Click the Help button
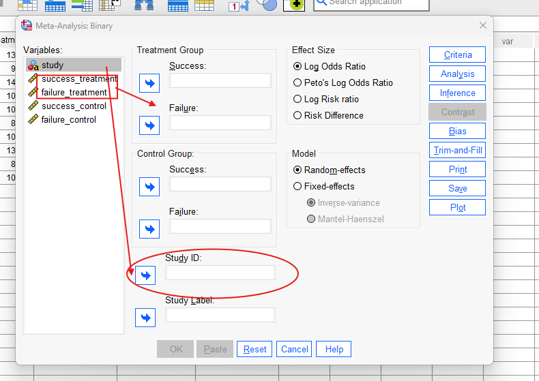Image resolution: width=539 pixels, height=381 pixels. point(334,350)
